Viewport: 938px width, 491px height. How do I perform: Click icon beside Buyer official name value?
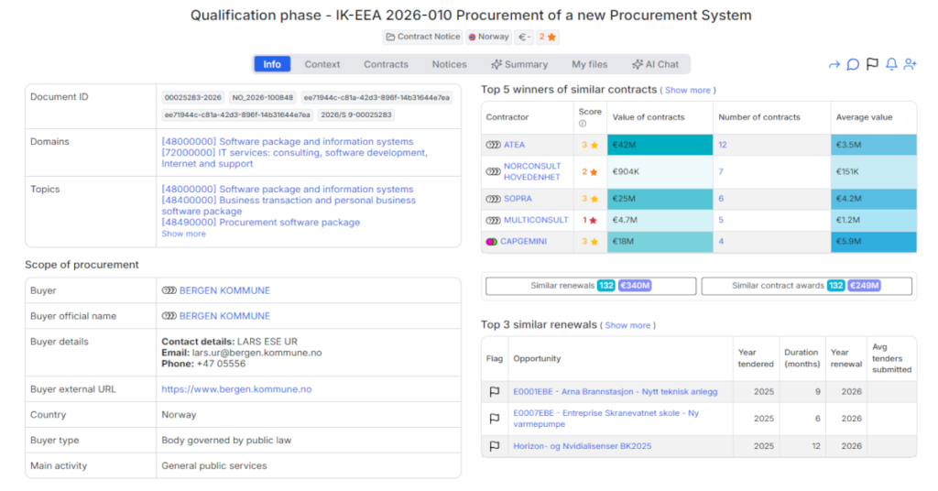(169, 316)
